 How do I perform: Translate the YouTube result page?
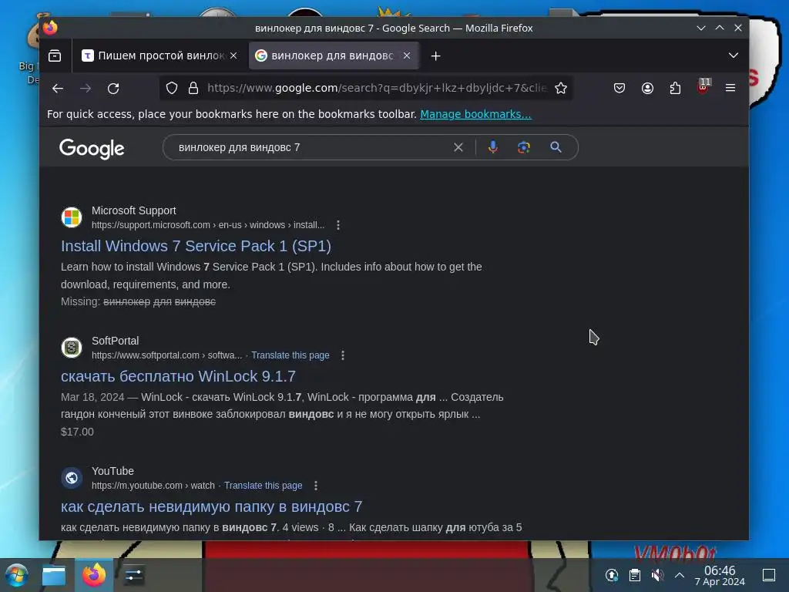pyautogui.click(x=264, y=486)
